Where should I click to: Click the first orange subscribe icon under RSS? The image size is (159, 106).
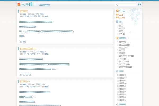(x=117, y=15)
